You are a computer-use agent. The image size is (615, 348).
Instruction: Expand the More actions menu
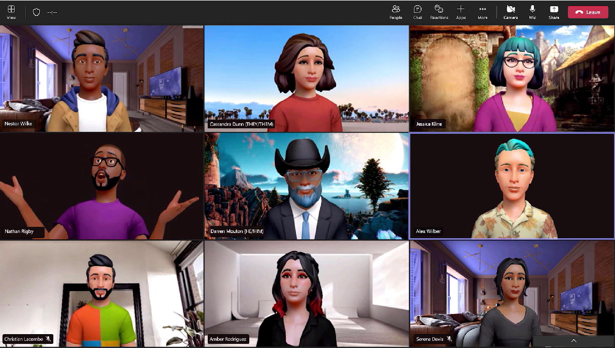(482, 12)
